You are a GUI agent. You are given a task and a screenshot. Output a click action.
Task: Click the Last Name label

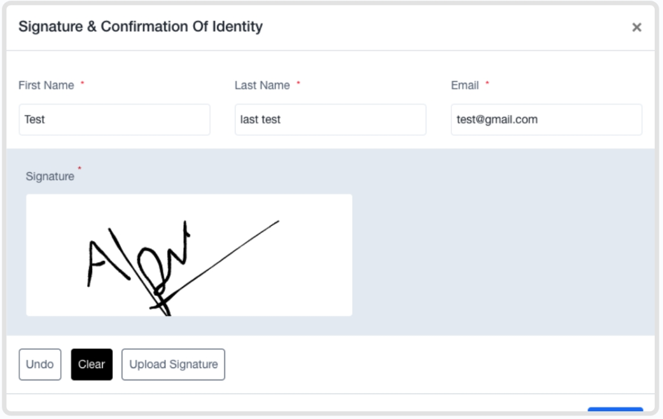262,85
